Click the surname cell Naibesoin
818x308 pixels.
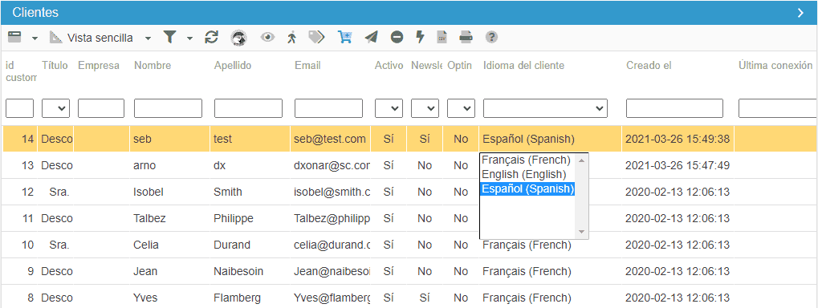pyautogui.click(x=250, y=272)
